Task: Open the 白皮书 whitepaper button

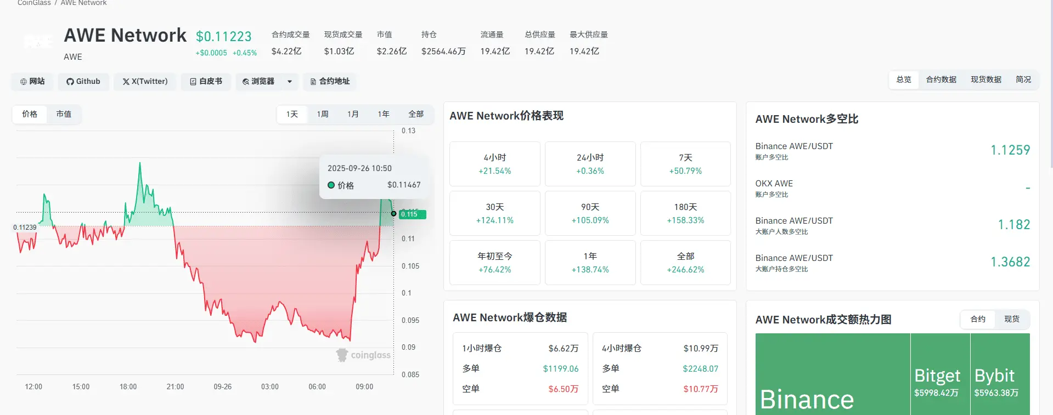Action: (206, 81)
